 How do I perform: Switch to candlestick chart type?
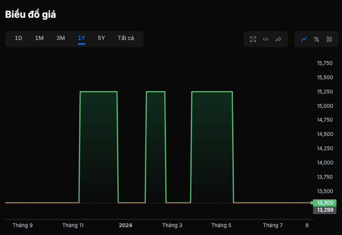(329, 39)
